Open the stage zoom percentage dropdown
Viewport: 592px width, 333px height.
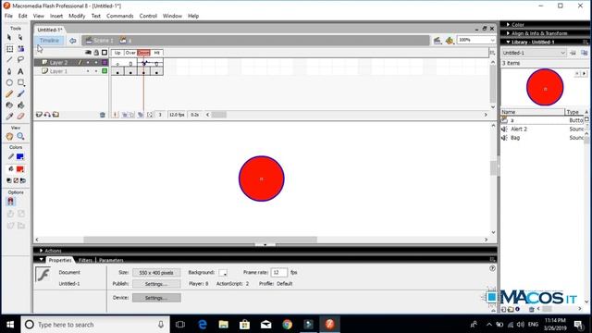492,40
